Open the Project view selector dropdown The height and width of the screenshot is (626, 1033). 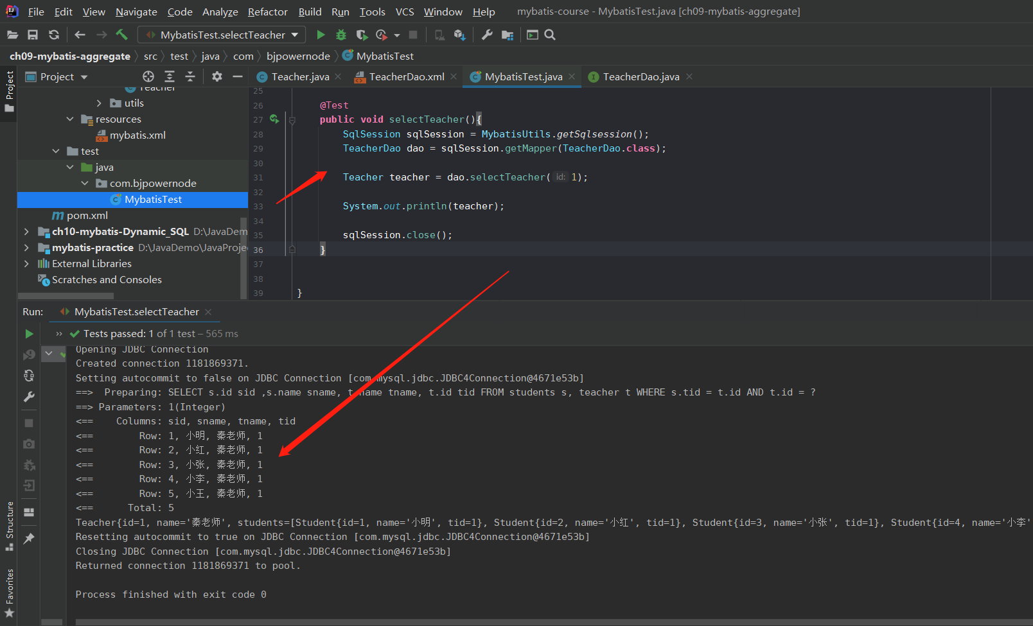[57, 77]
